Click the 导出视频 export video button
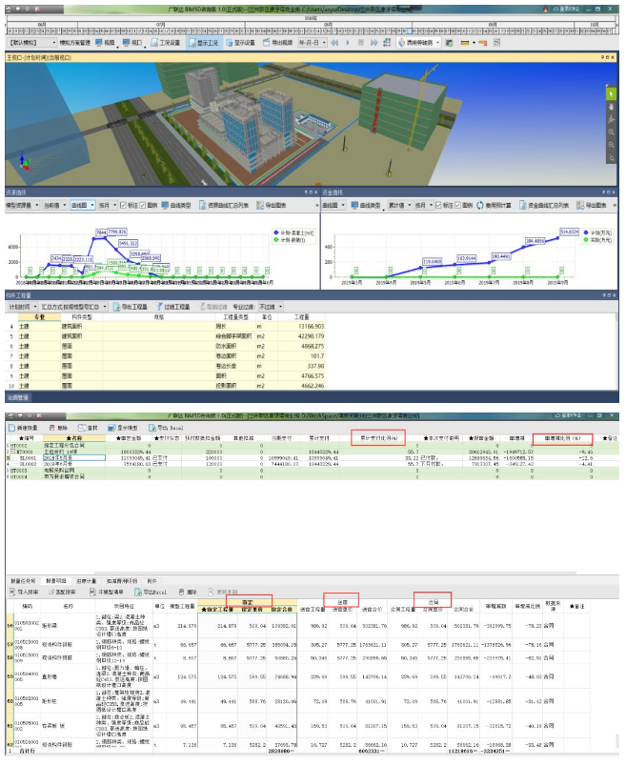626x765 pixels. pos(277,43)
